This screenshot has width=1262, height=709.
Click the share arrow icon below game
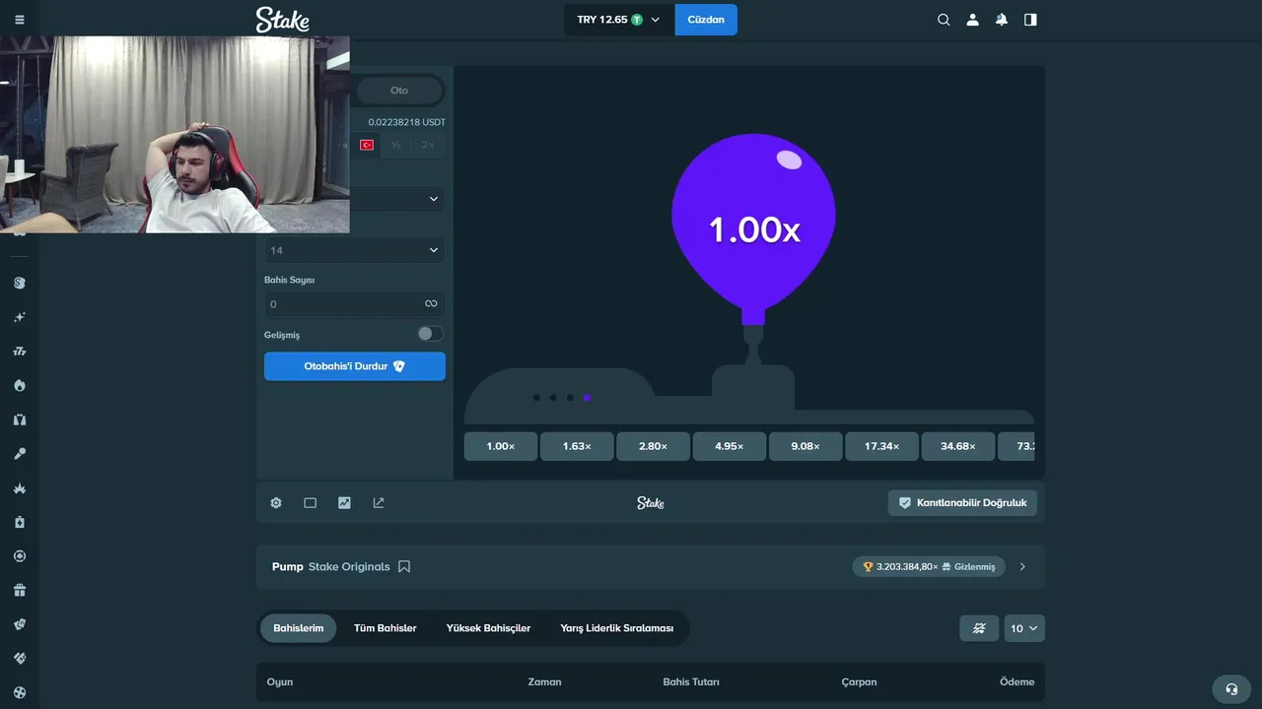point(379,503)
